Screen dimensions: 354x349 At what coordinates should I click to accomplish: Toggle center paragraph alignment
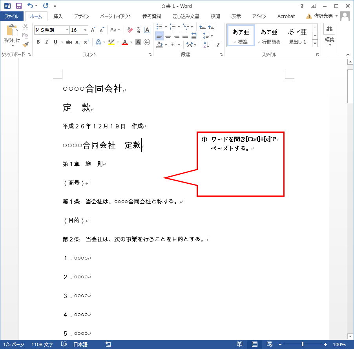click(168, 36)
